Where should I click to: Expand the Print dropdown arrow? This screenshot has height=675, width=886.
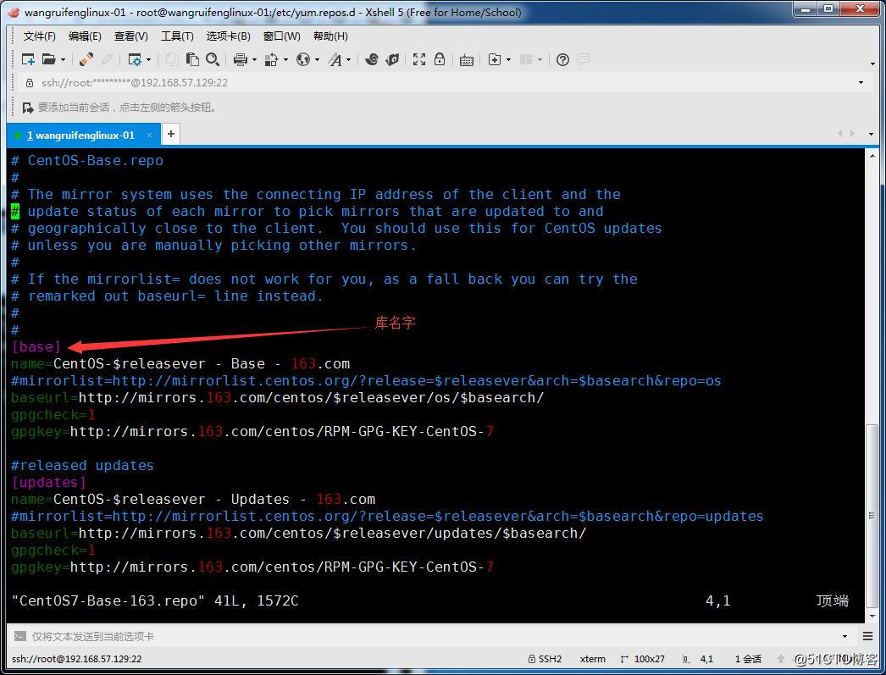254,60
